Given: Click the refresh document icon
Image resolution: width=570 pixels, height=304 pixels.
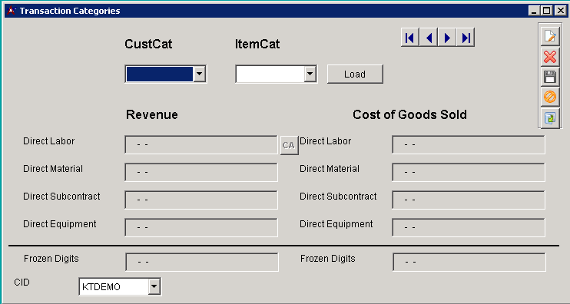Looking at the screenshot, I should pos(550,117).
